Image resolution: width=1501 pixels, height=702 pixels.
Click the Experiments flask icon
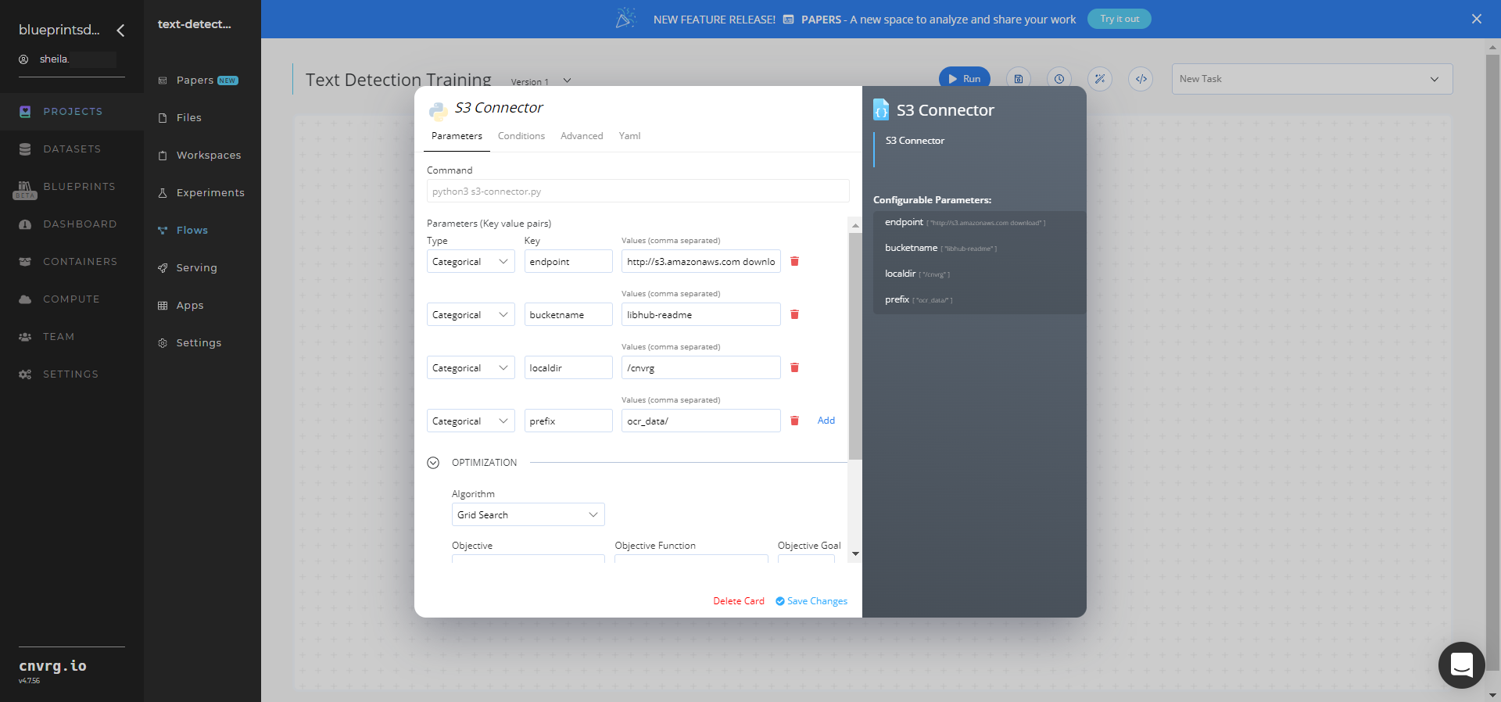163,193
